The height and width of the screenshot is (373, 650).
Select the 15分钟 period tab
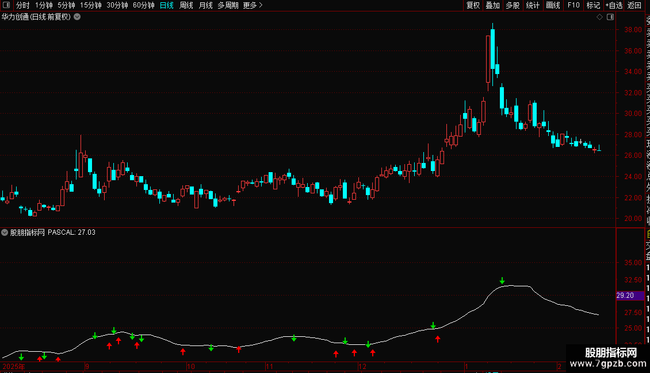pos(91,5)
